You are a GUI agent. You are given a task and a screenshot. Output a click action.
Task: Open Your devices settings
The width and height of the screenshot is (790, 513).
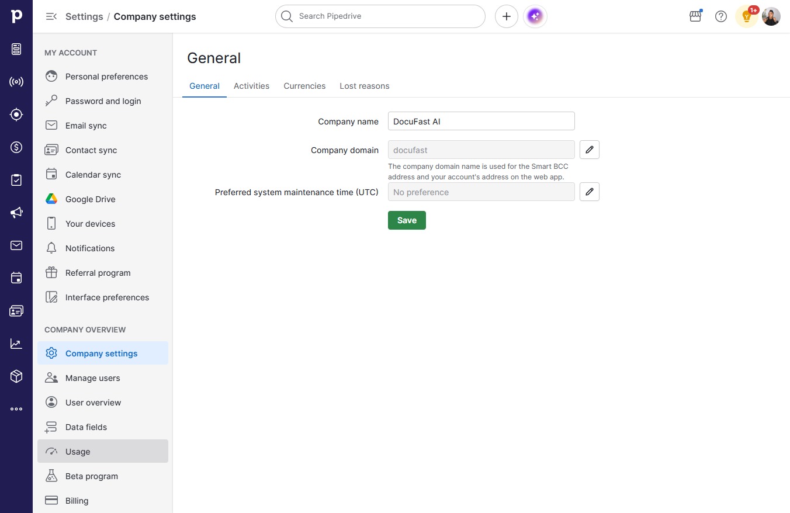click(103, 224)
